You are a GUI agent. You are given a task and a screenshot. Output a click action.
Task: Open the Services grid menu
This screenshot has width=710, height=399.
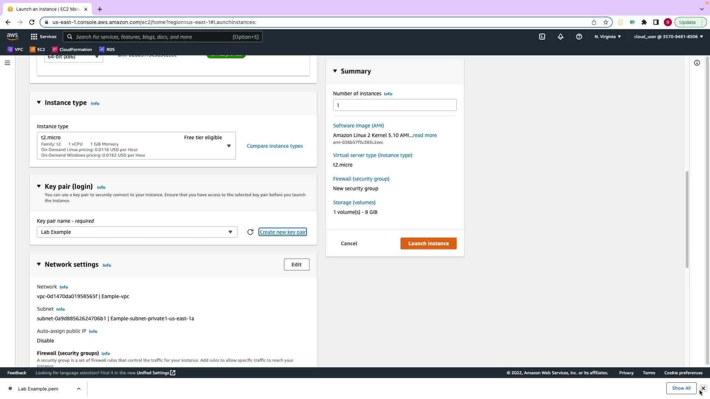tap(43, 37)
